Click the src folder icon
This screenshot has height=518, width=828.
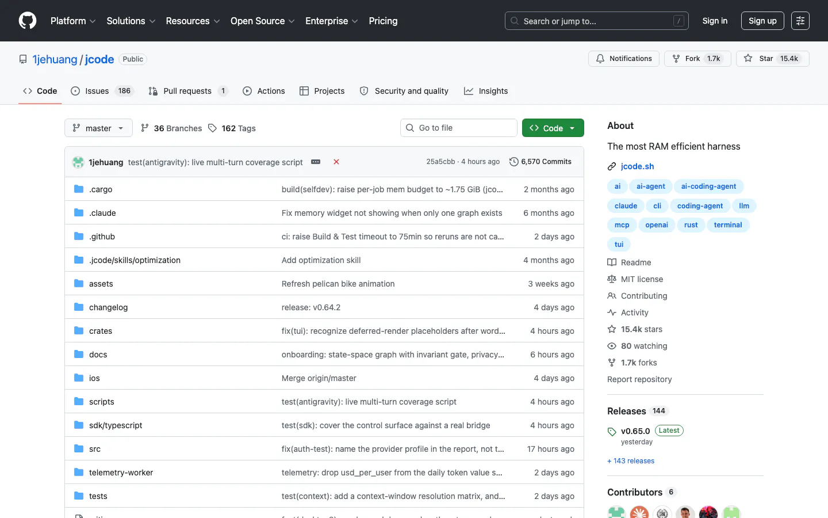tap(79, 449)
